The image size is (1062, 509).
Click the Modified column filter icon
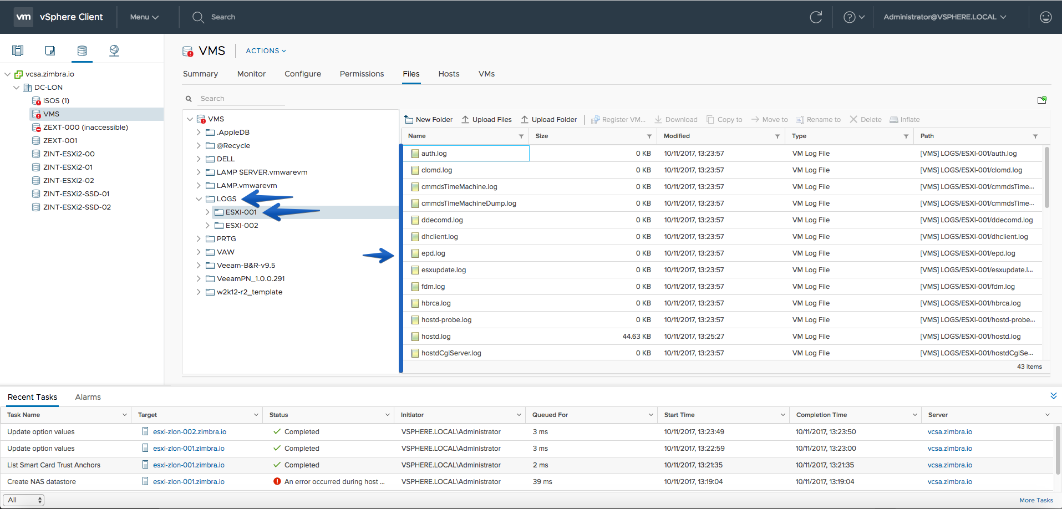778,136
